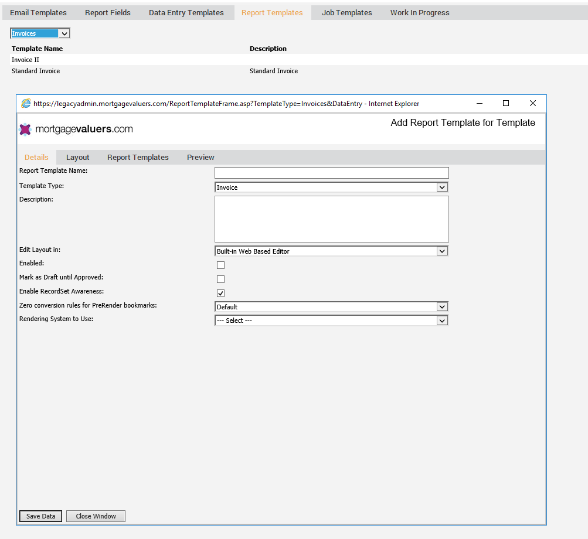Click the popup window URL title text
Screen dimensions: 588x539
coord(226,104)
